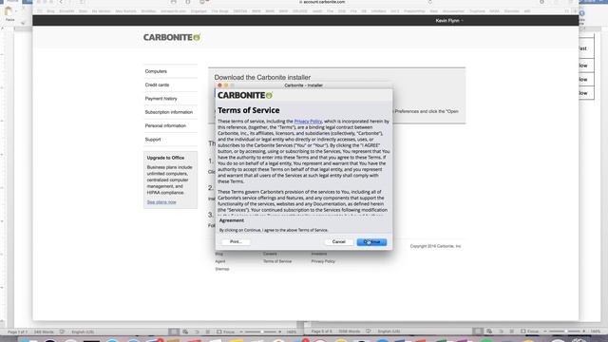This screenshot has width=608, height=342.
Task: Click Continue in the Carbonite installer
Action: point(371,242)
